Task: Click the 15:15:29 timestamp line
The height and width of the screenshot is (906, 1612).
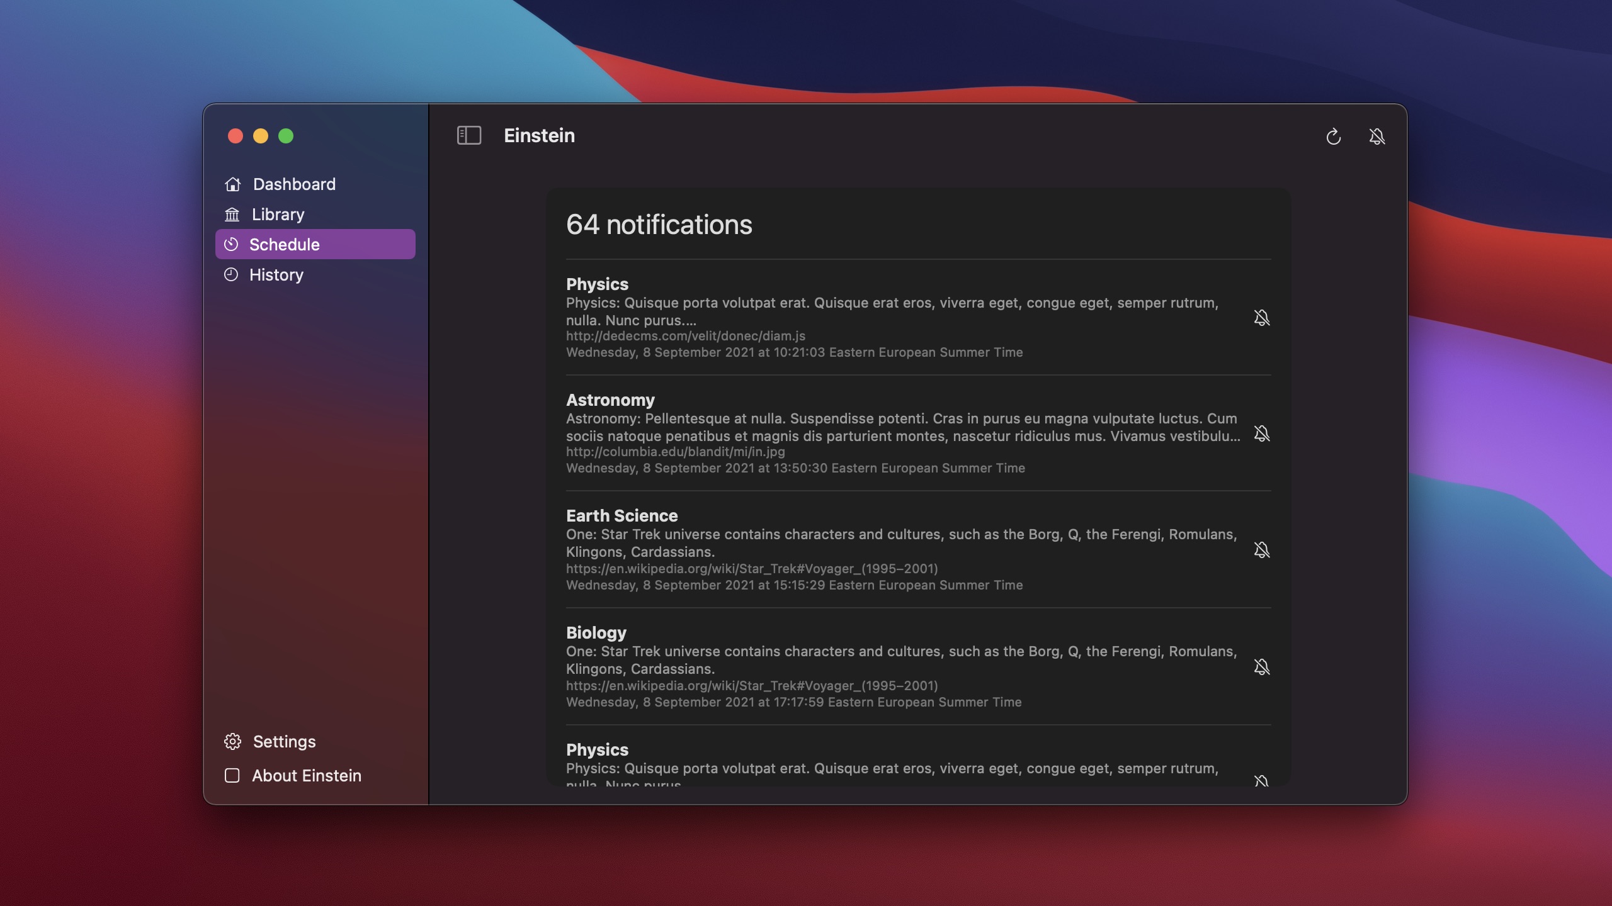Action: click(x=794, y=585)
